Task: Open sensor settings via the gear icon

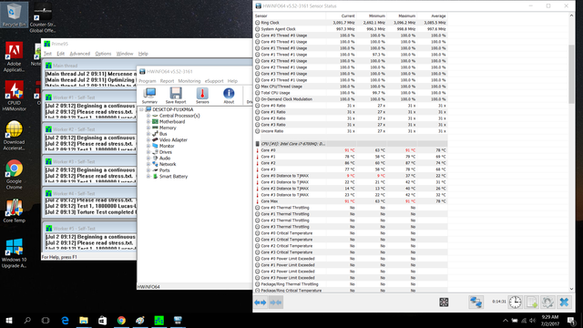Action: [x=547, y=302]
